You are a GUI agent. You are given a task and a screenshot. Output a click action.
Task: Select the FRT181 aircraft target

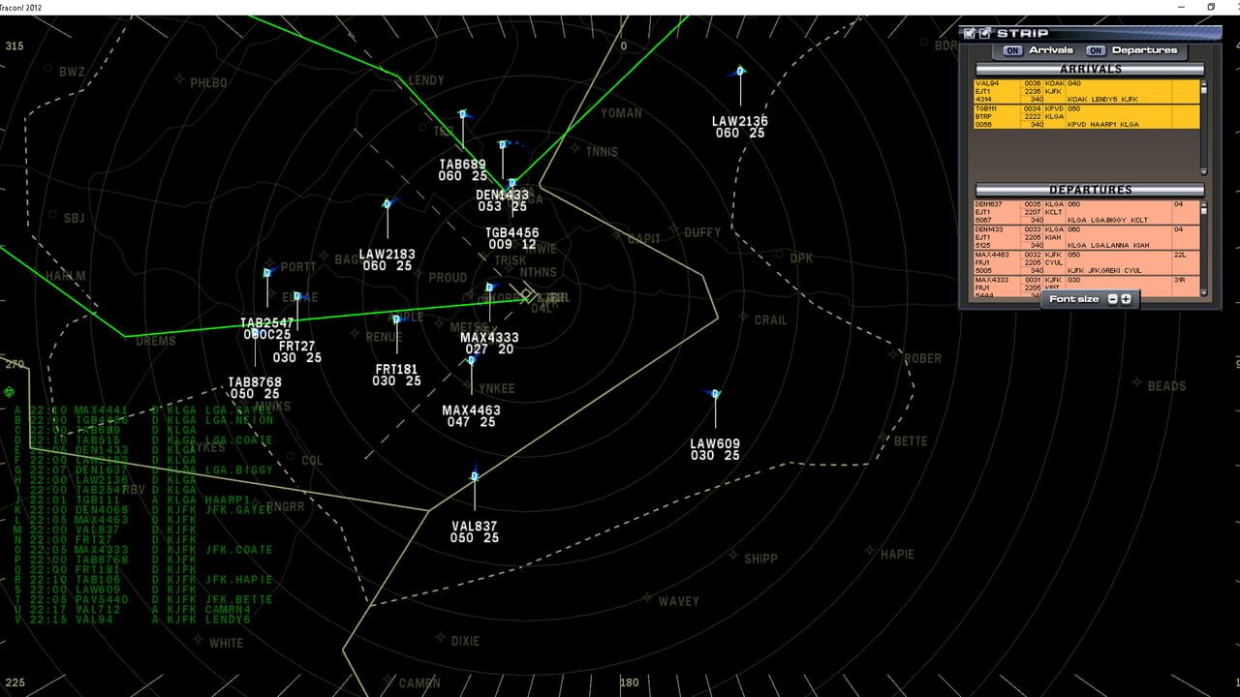[x=396, y=319]
